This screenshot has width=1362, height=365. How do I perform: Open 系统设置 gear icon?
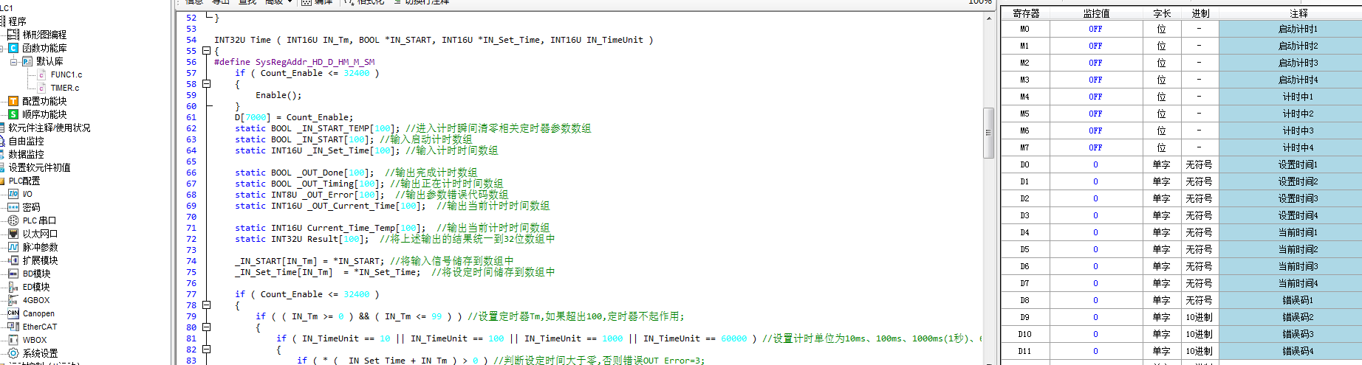[13, 353]
